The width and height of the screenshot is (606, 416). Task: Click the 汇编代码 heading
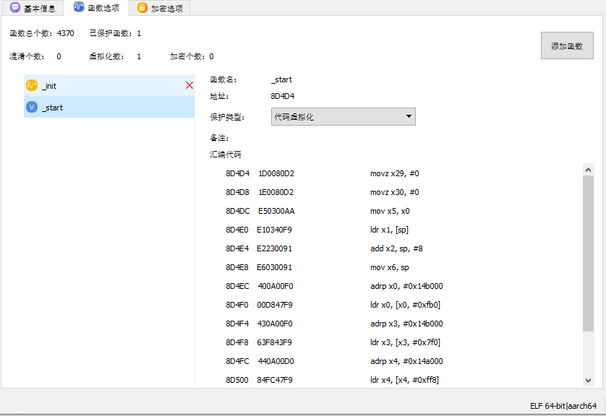pos(226,155)
